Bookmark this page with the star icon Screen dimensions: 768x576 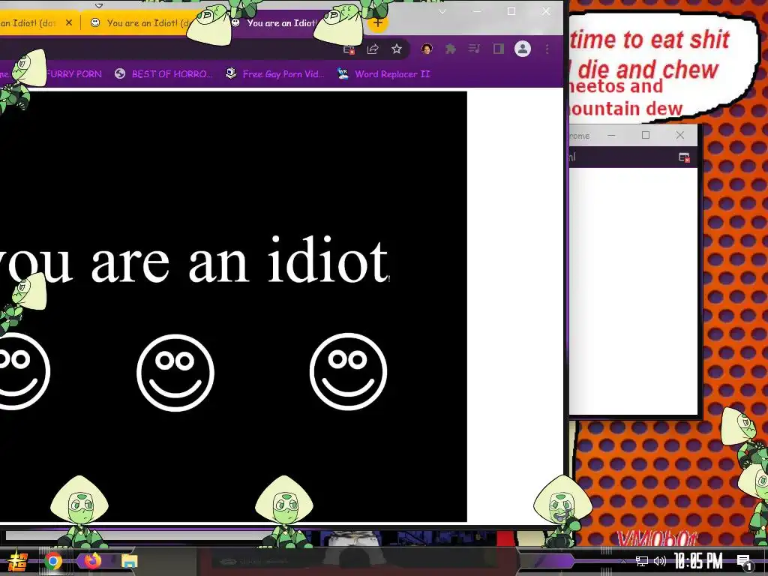397,49
